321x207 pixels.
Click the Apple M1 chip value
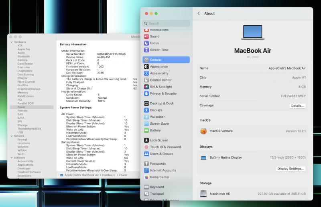point(299,78)
